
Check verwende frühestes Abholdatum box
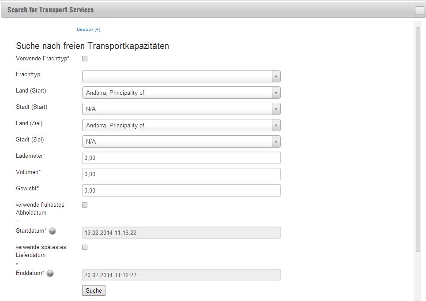pyautogui.click(x=85, y=205)
